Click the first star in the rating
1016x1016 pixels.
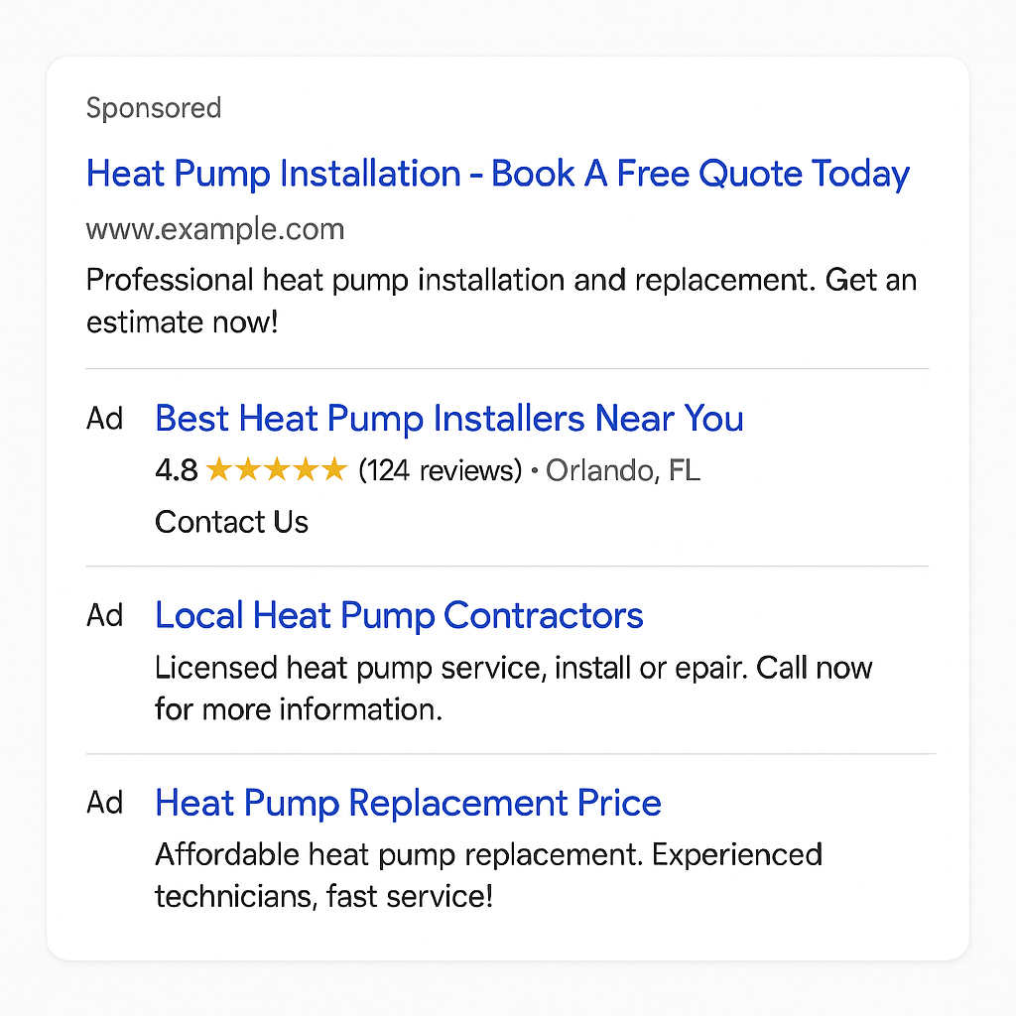(x=216, y=469)
